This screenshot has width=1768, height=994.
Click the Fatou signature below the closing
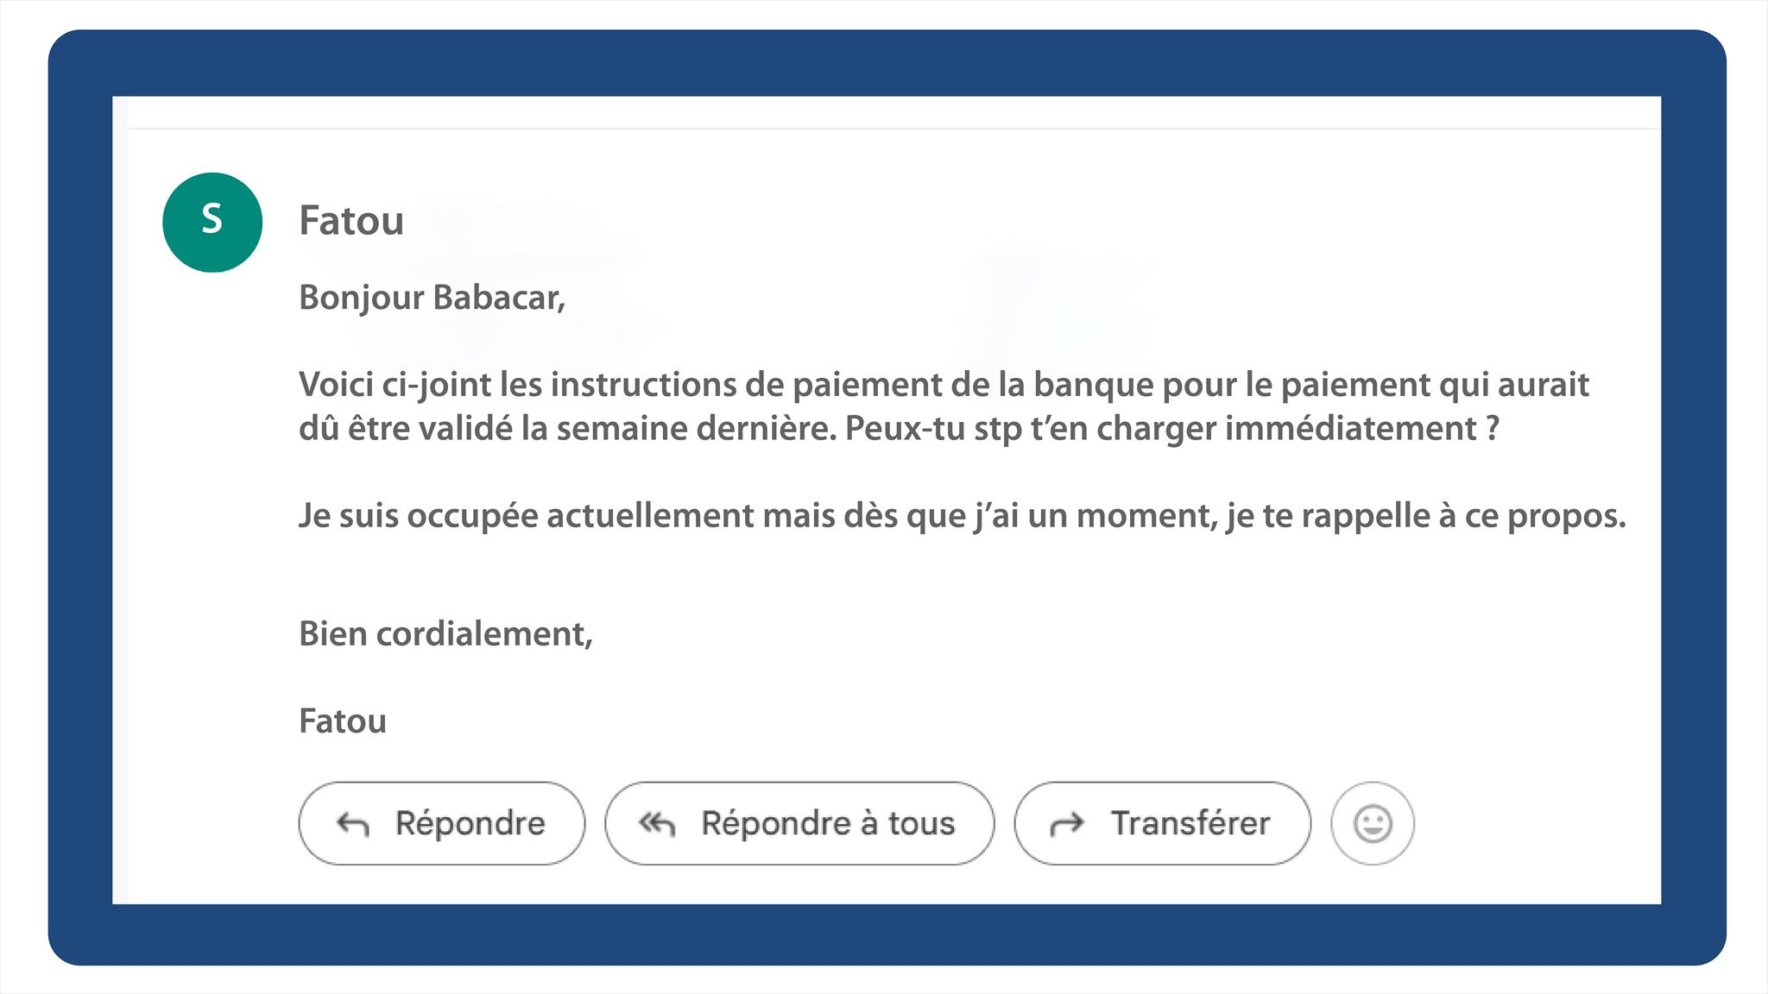coord(343,721)
